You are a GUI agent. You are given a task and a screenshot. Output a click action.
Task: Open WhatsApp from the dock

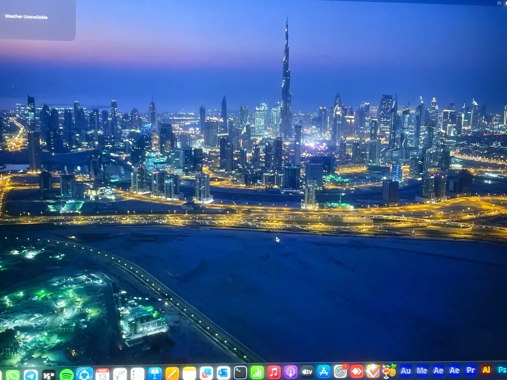(x=13, y=374)
